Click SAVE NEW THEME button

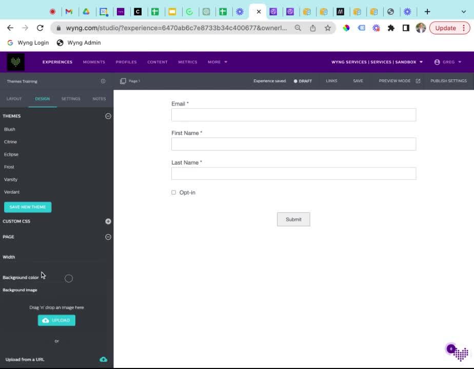28,207
